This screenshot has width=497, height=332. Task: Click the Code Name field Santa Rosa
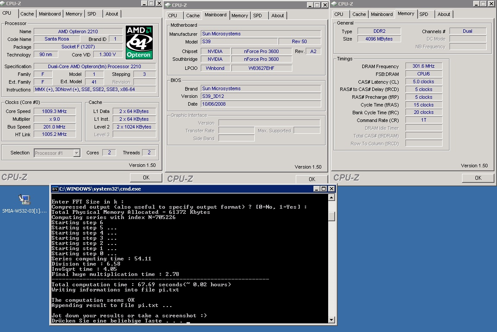coord(57,39)
